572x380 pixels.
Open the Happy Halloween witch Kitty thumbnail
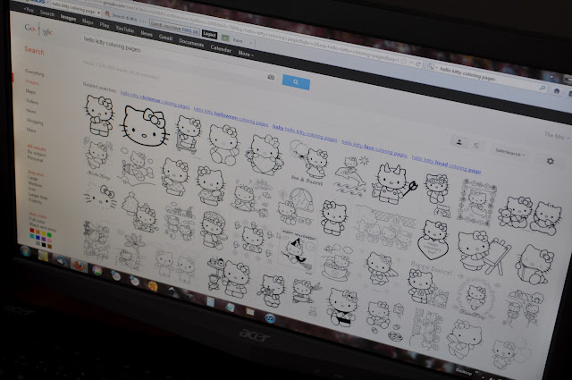point(298,250)
